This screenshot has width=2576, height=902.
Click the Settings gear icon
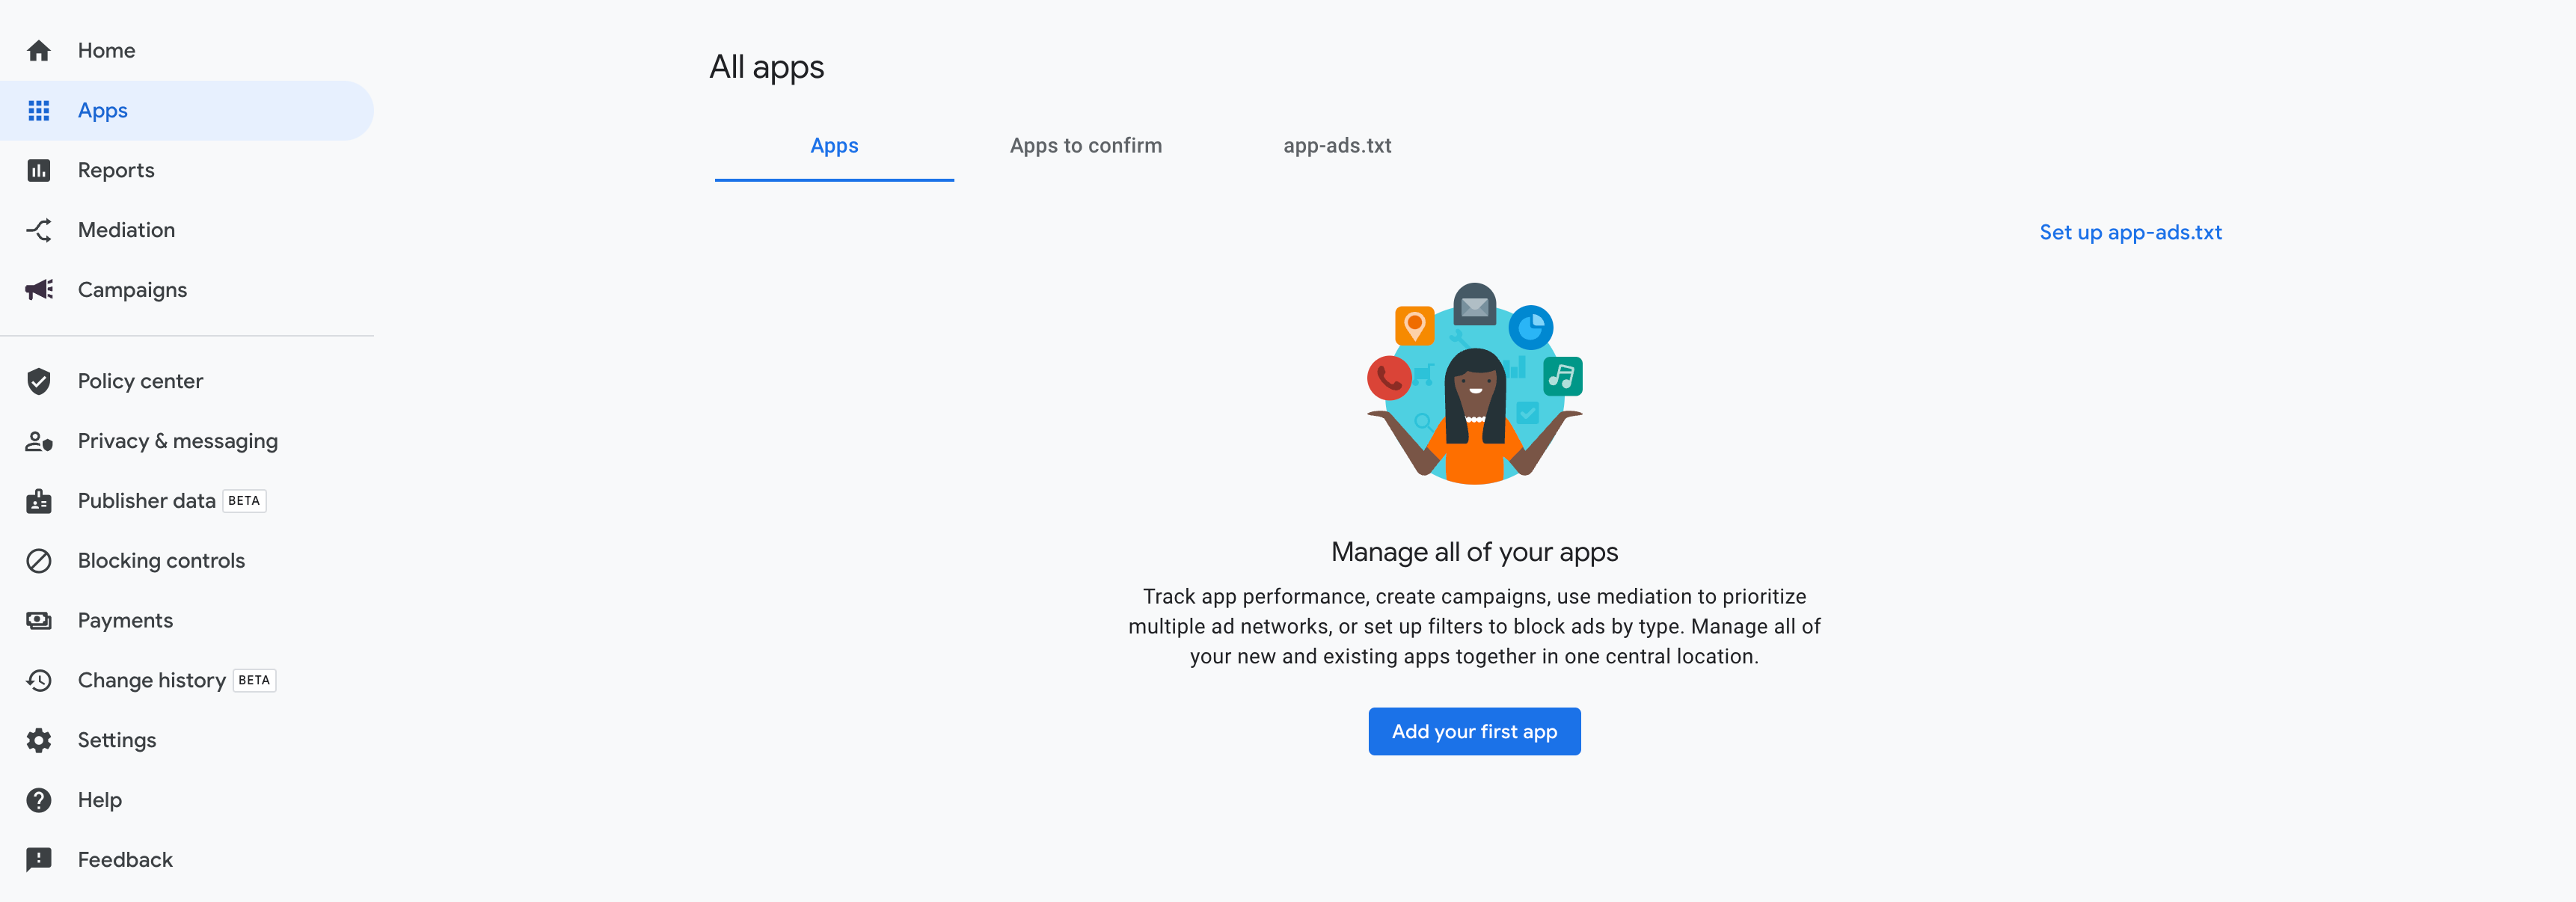click(39, 740)
